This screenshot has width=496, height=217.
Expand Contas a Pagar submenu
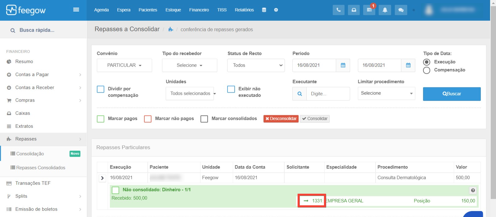(x=80, y=75)
